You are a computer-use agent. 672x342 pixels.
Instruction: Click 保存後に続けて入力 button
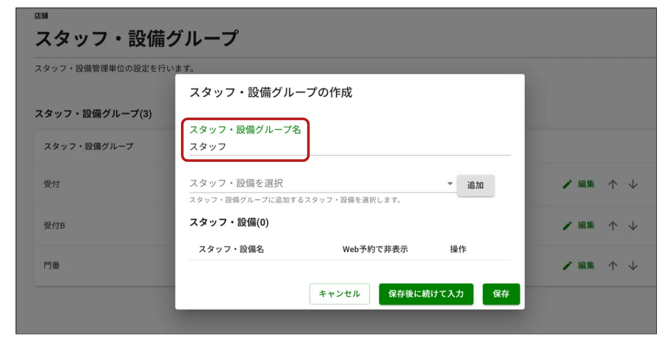pyautogui.click(x=426, y=294)
